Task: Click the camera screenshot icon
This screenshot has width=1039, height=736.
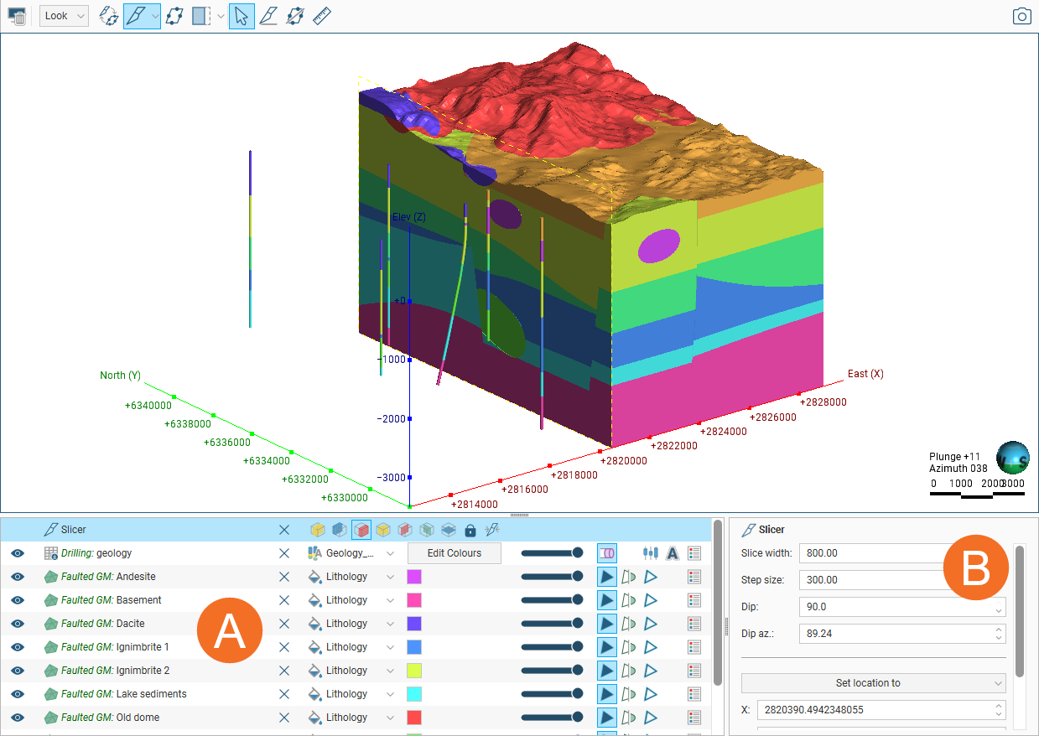Action: (1021, 16)
